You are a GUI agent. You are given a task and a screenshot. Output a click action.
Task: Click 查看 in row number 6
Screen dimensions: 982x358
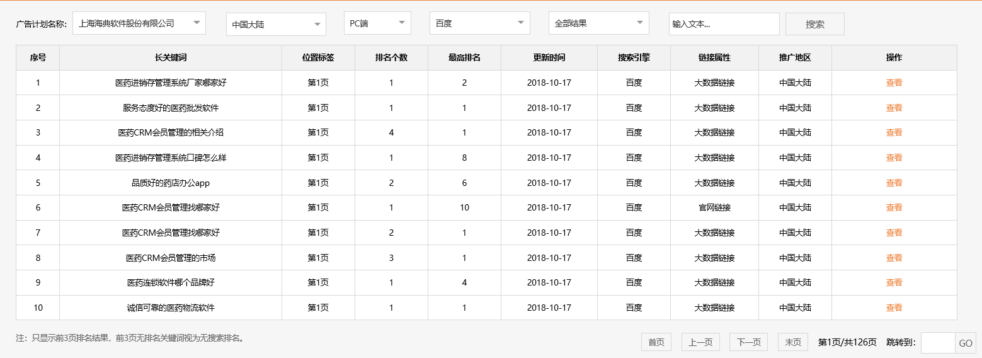[x=894, y=207]
